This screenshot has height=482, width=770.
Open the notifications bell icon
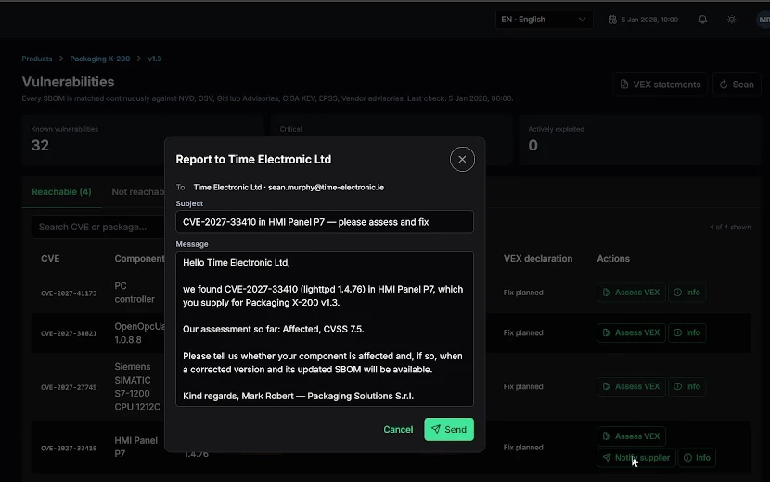(x=702, y=20)
